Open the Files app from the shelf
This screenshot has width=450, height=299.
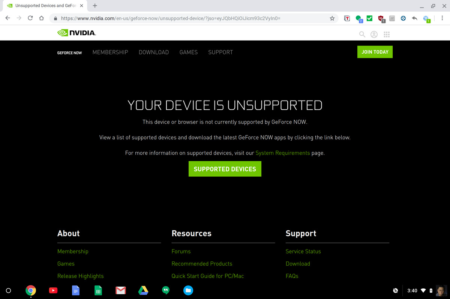(x=188, y=290)
